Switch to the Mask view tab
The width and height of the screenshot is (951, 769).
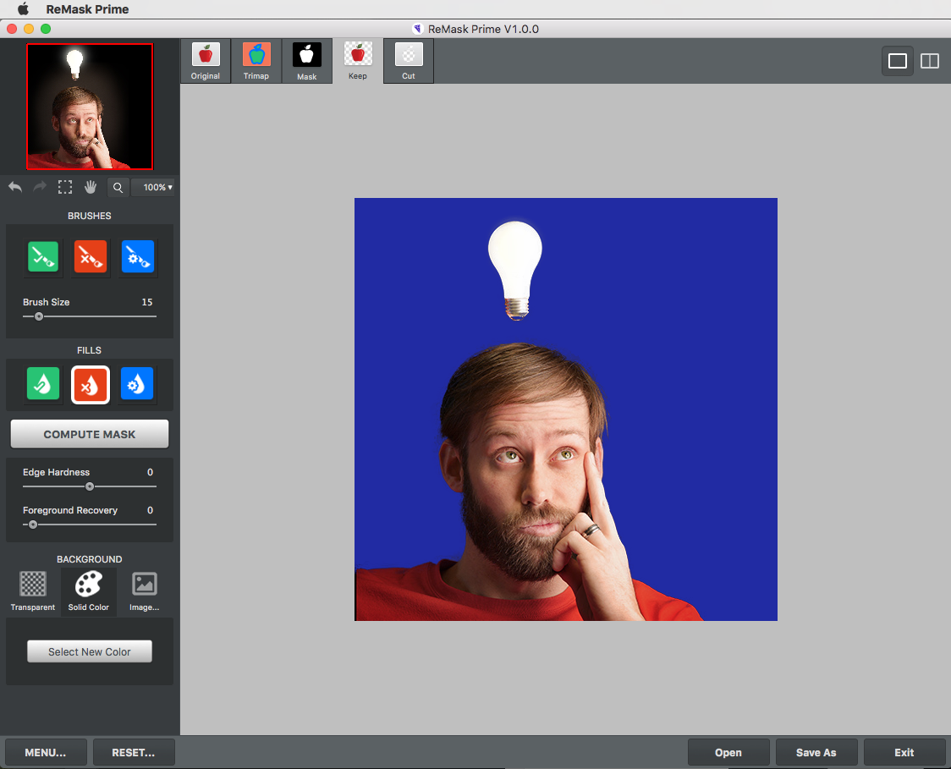coord(307,62)
